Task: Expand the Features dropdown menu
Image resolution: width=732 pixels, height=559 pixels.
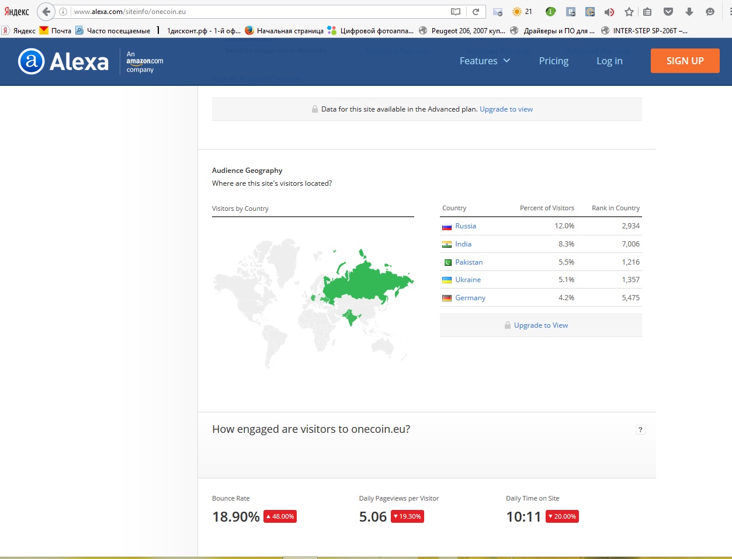Action: pyautogui.click(x=484, y=61)
